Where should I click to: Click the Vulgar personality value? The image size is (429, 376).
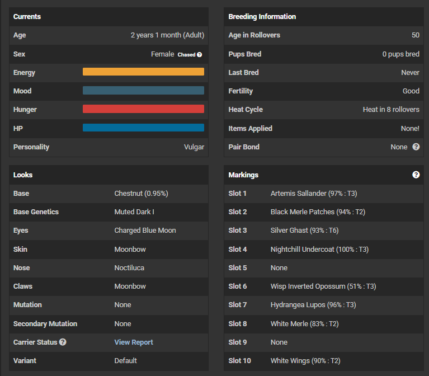click(194, 147)
